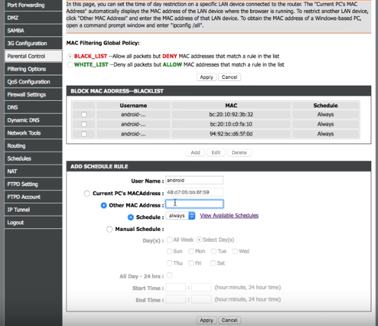Go to the QoS Configuration page
The height and width of the screenshot is (326, 378).
[x=33, y=82]
